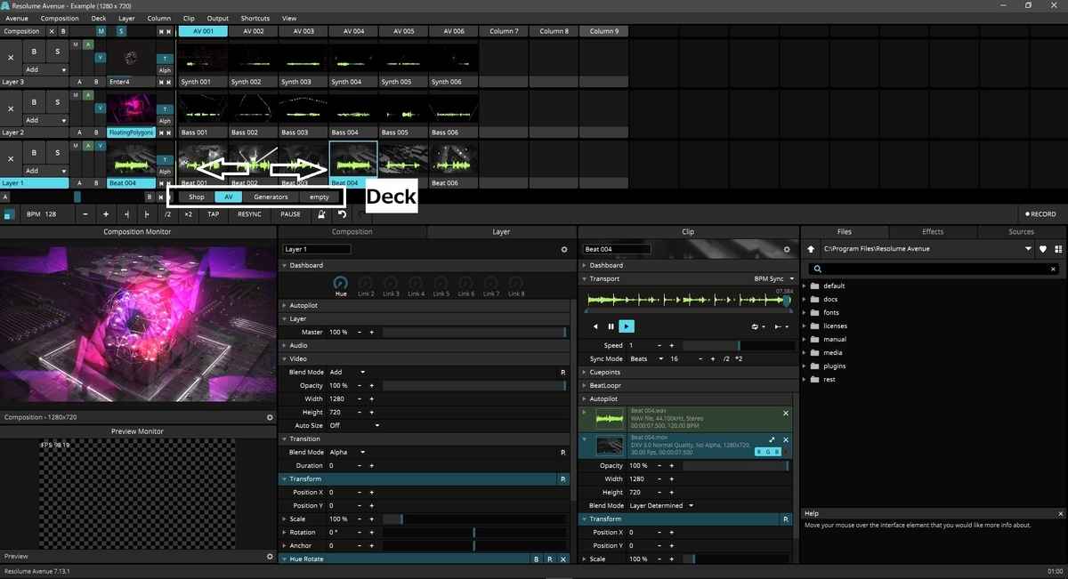Viewport: 1068px width, 579px height.
Task: Go up one folder in file browser
Action: click(x=811, y=249)
